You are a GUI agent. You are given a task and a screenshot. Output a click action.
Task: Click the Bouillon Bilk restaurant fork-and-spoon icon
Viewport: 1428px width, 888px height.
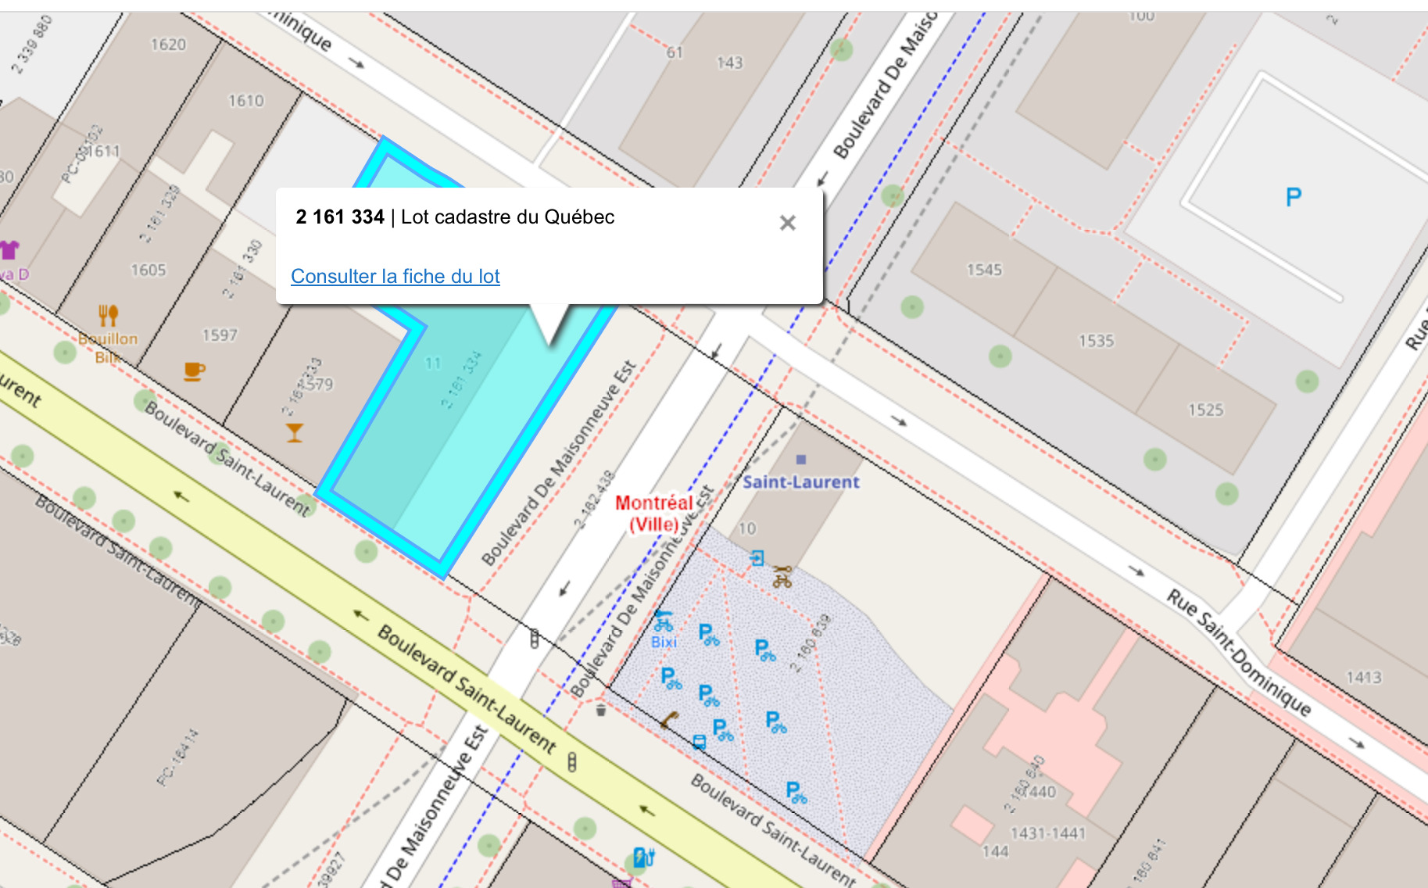click(108, 315)
